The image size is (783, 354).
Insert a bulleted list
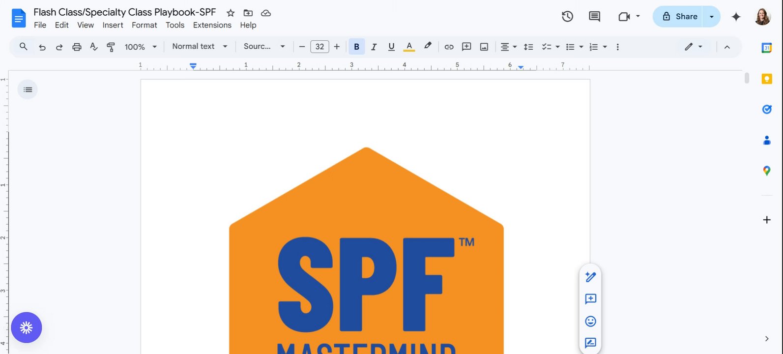(570, 47)
